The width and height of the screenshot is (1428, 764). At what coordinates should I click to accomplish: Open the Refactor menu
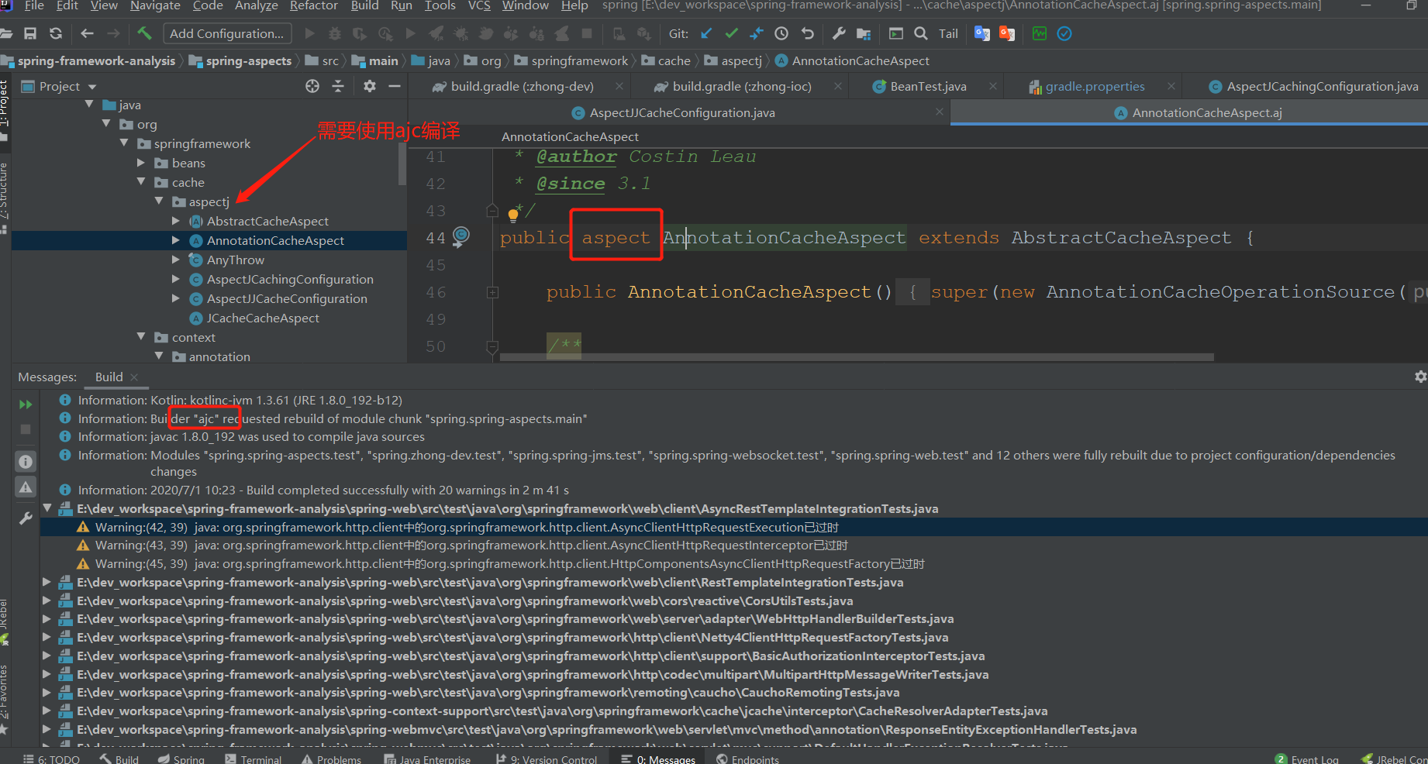[314, 5]
